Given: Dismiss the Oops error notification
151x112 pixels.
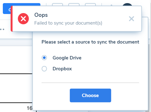Looking at the screenshot, I should (x=131, y=19).
